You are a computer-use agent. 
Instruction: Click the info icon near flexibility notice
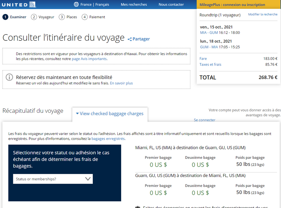click(x=9, y=77)
